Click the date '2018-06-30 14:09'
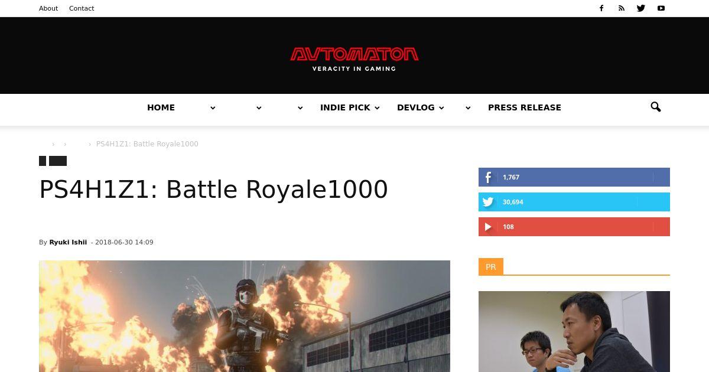The height and width of the screenshot is (372, 709). pos(124,242)
